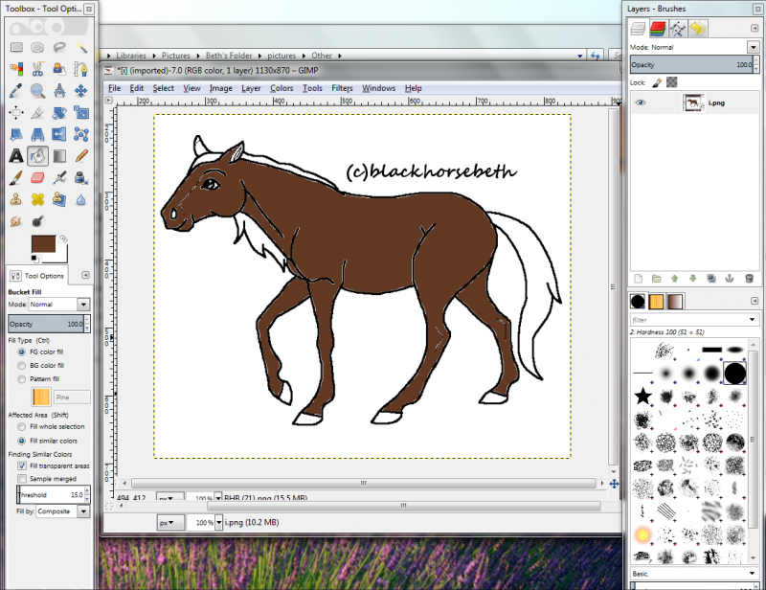Viewport: 766px width, 590px height.
Task: Select the Eraser tool
Action: [37, 177]
